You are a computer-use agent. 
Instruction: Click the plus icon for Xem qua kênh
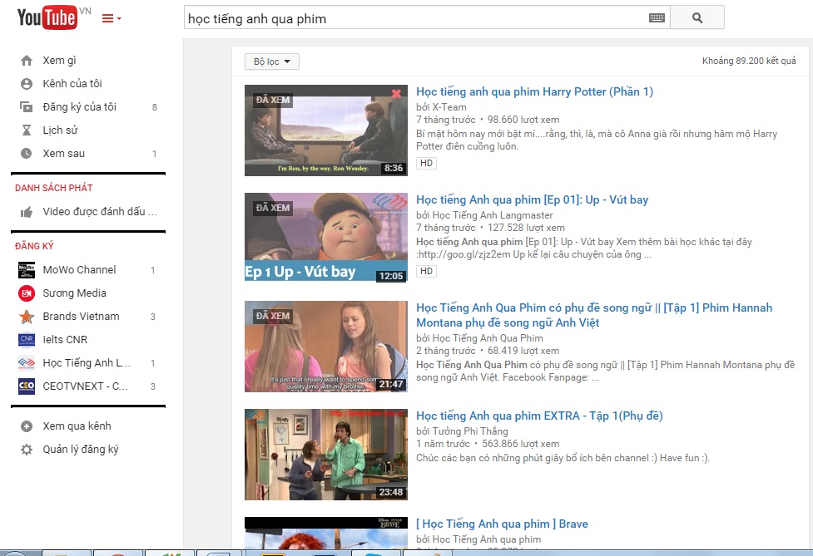tap(27, 426)
